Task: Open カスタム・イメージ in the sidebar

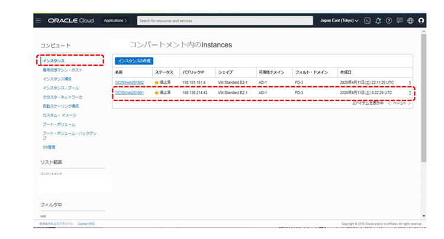Action: (59, 115)
